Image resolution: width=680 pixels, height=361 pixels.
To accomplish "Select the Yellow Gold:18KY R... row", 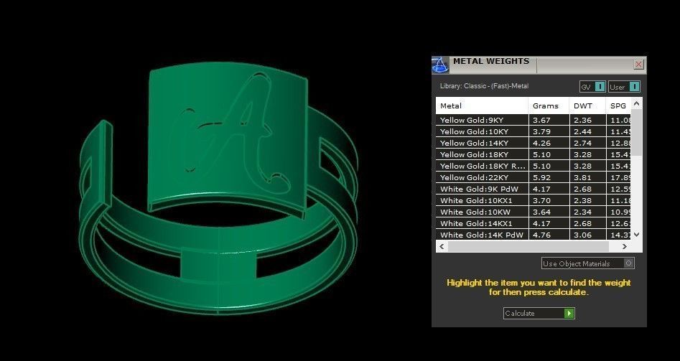I will (x=534, y=166).
